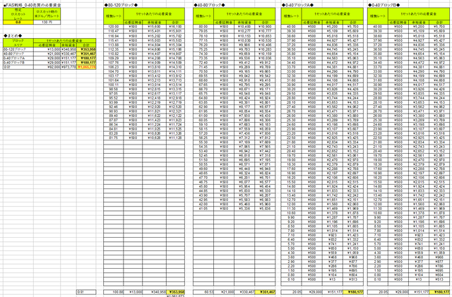The width and height of the screenshot is (452, 297).
Task: Select the ¥21,000 cell in the summary table
Action: [x=47, y=54]
